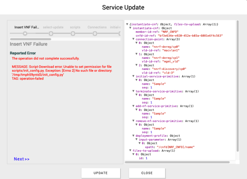Click the Insert VNF Failure step circle

click(x=25, y=33)
